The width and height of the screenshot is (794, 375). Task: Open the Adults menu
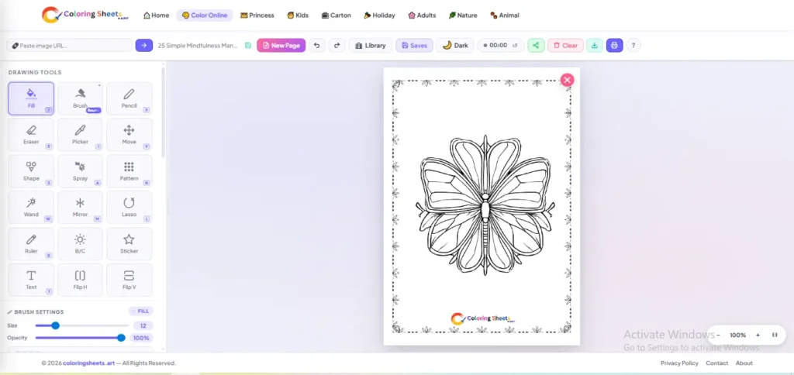tap(422, 15)
